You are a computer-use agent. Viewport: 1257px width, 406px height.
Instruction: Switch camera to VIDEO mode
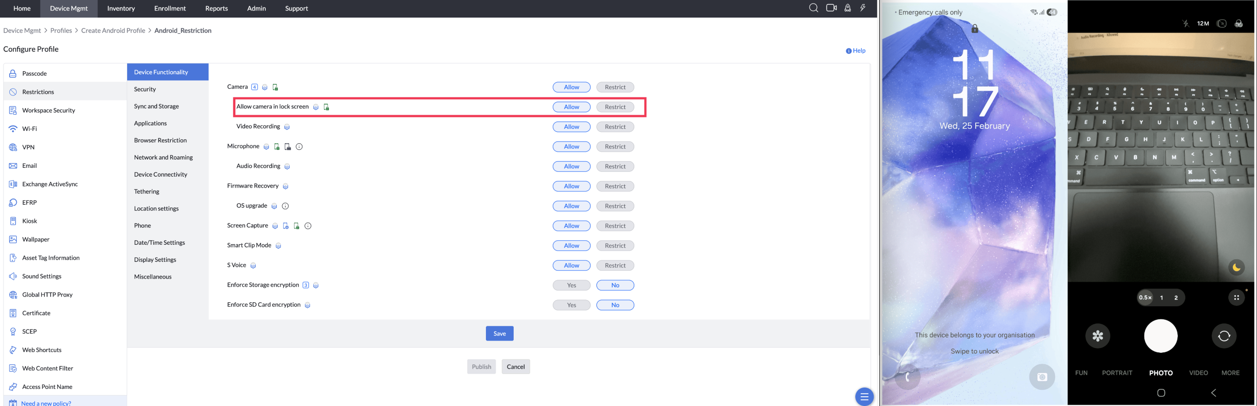tap(1198, 373)
